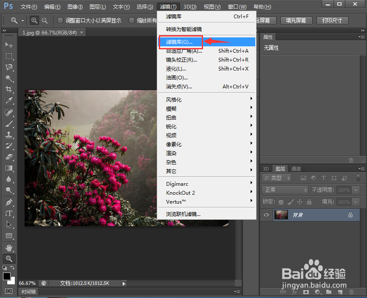Viewport: 367px width, 298px height.
Task: Create a new layer
Action: tap(340, 292)
